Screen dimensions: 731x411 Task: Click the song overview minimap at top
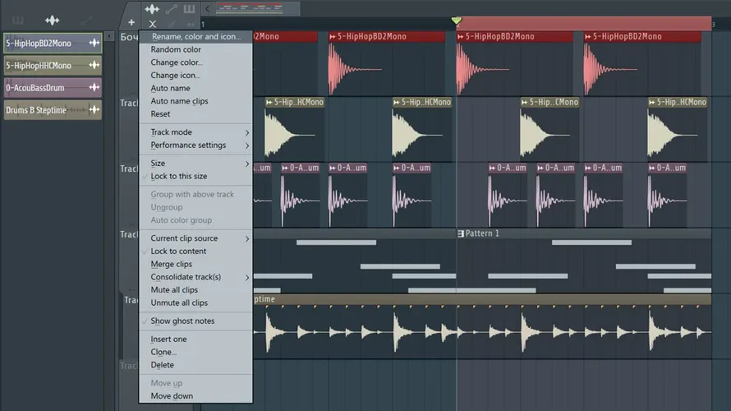click(x=256, y=8)
